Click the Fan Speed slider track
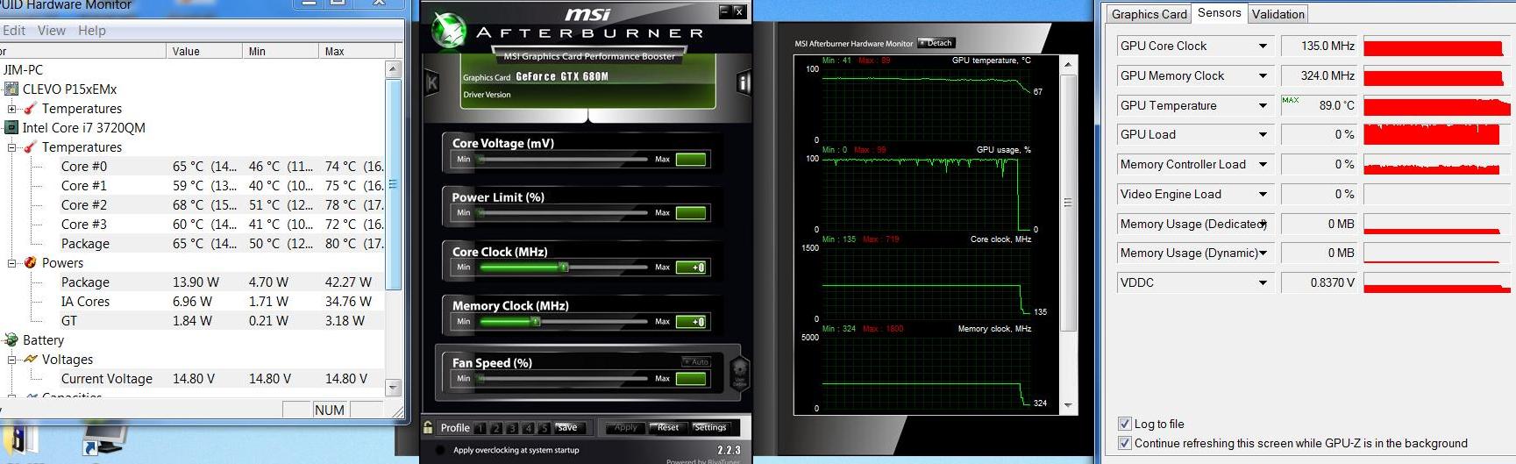Image resolution: width=1516 pixels, height=464 pixels. [563, 378]
